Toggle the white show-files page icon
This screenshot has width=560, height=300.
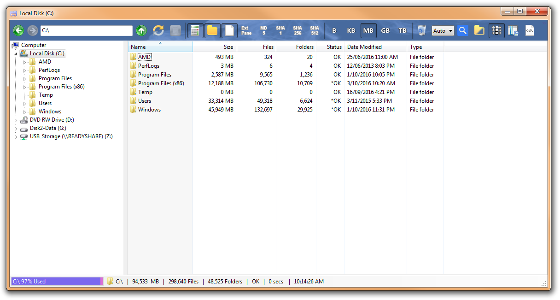tap(229, 30)
